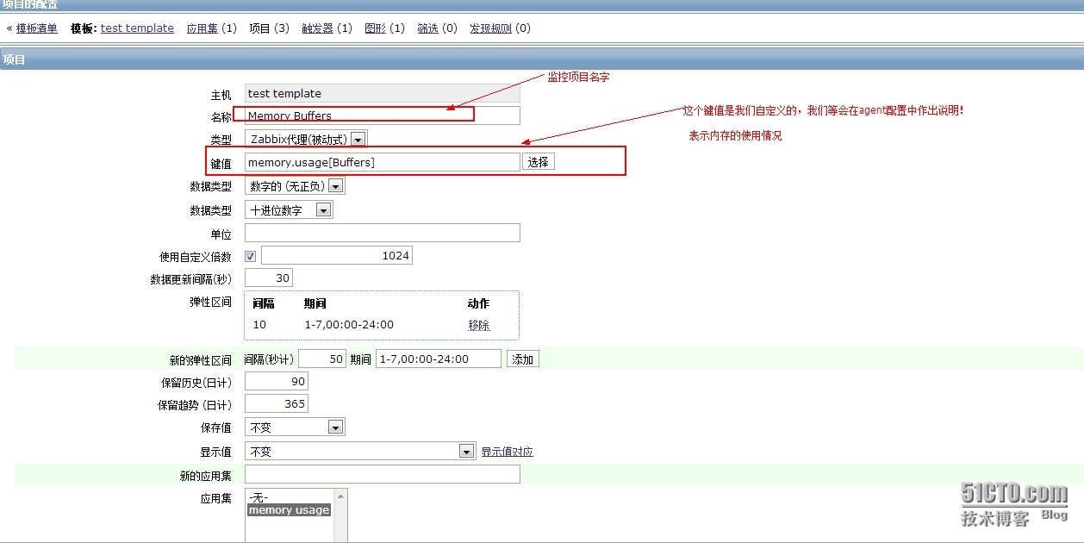1084x543 pixels.
Task: Click the multiplier field showing 1024
Action: 337,256
